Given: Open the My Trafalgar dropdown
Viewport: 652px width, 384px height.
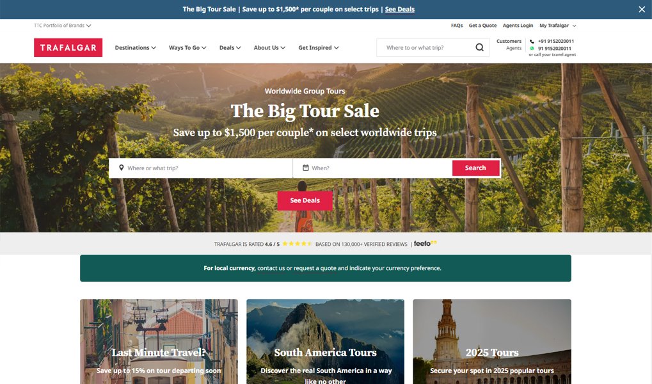Looking at the screenshot, I should (557, 26).
